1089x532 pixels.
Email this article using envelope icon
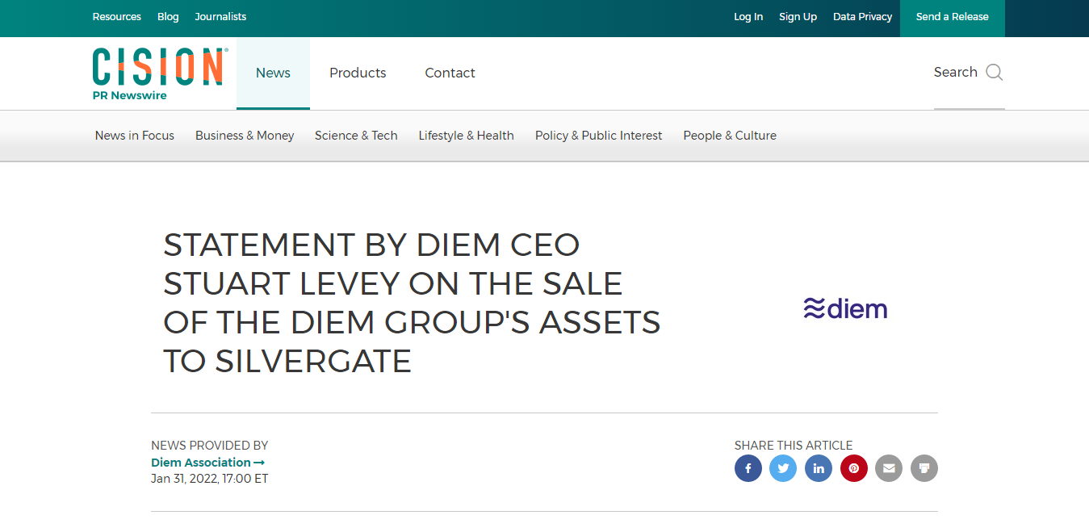[x=889, y=468]
